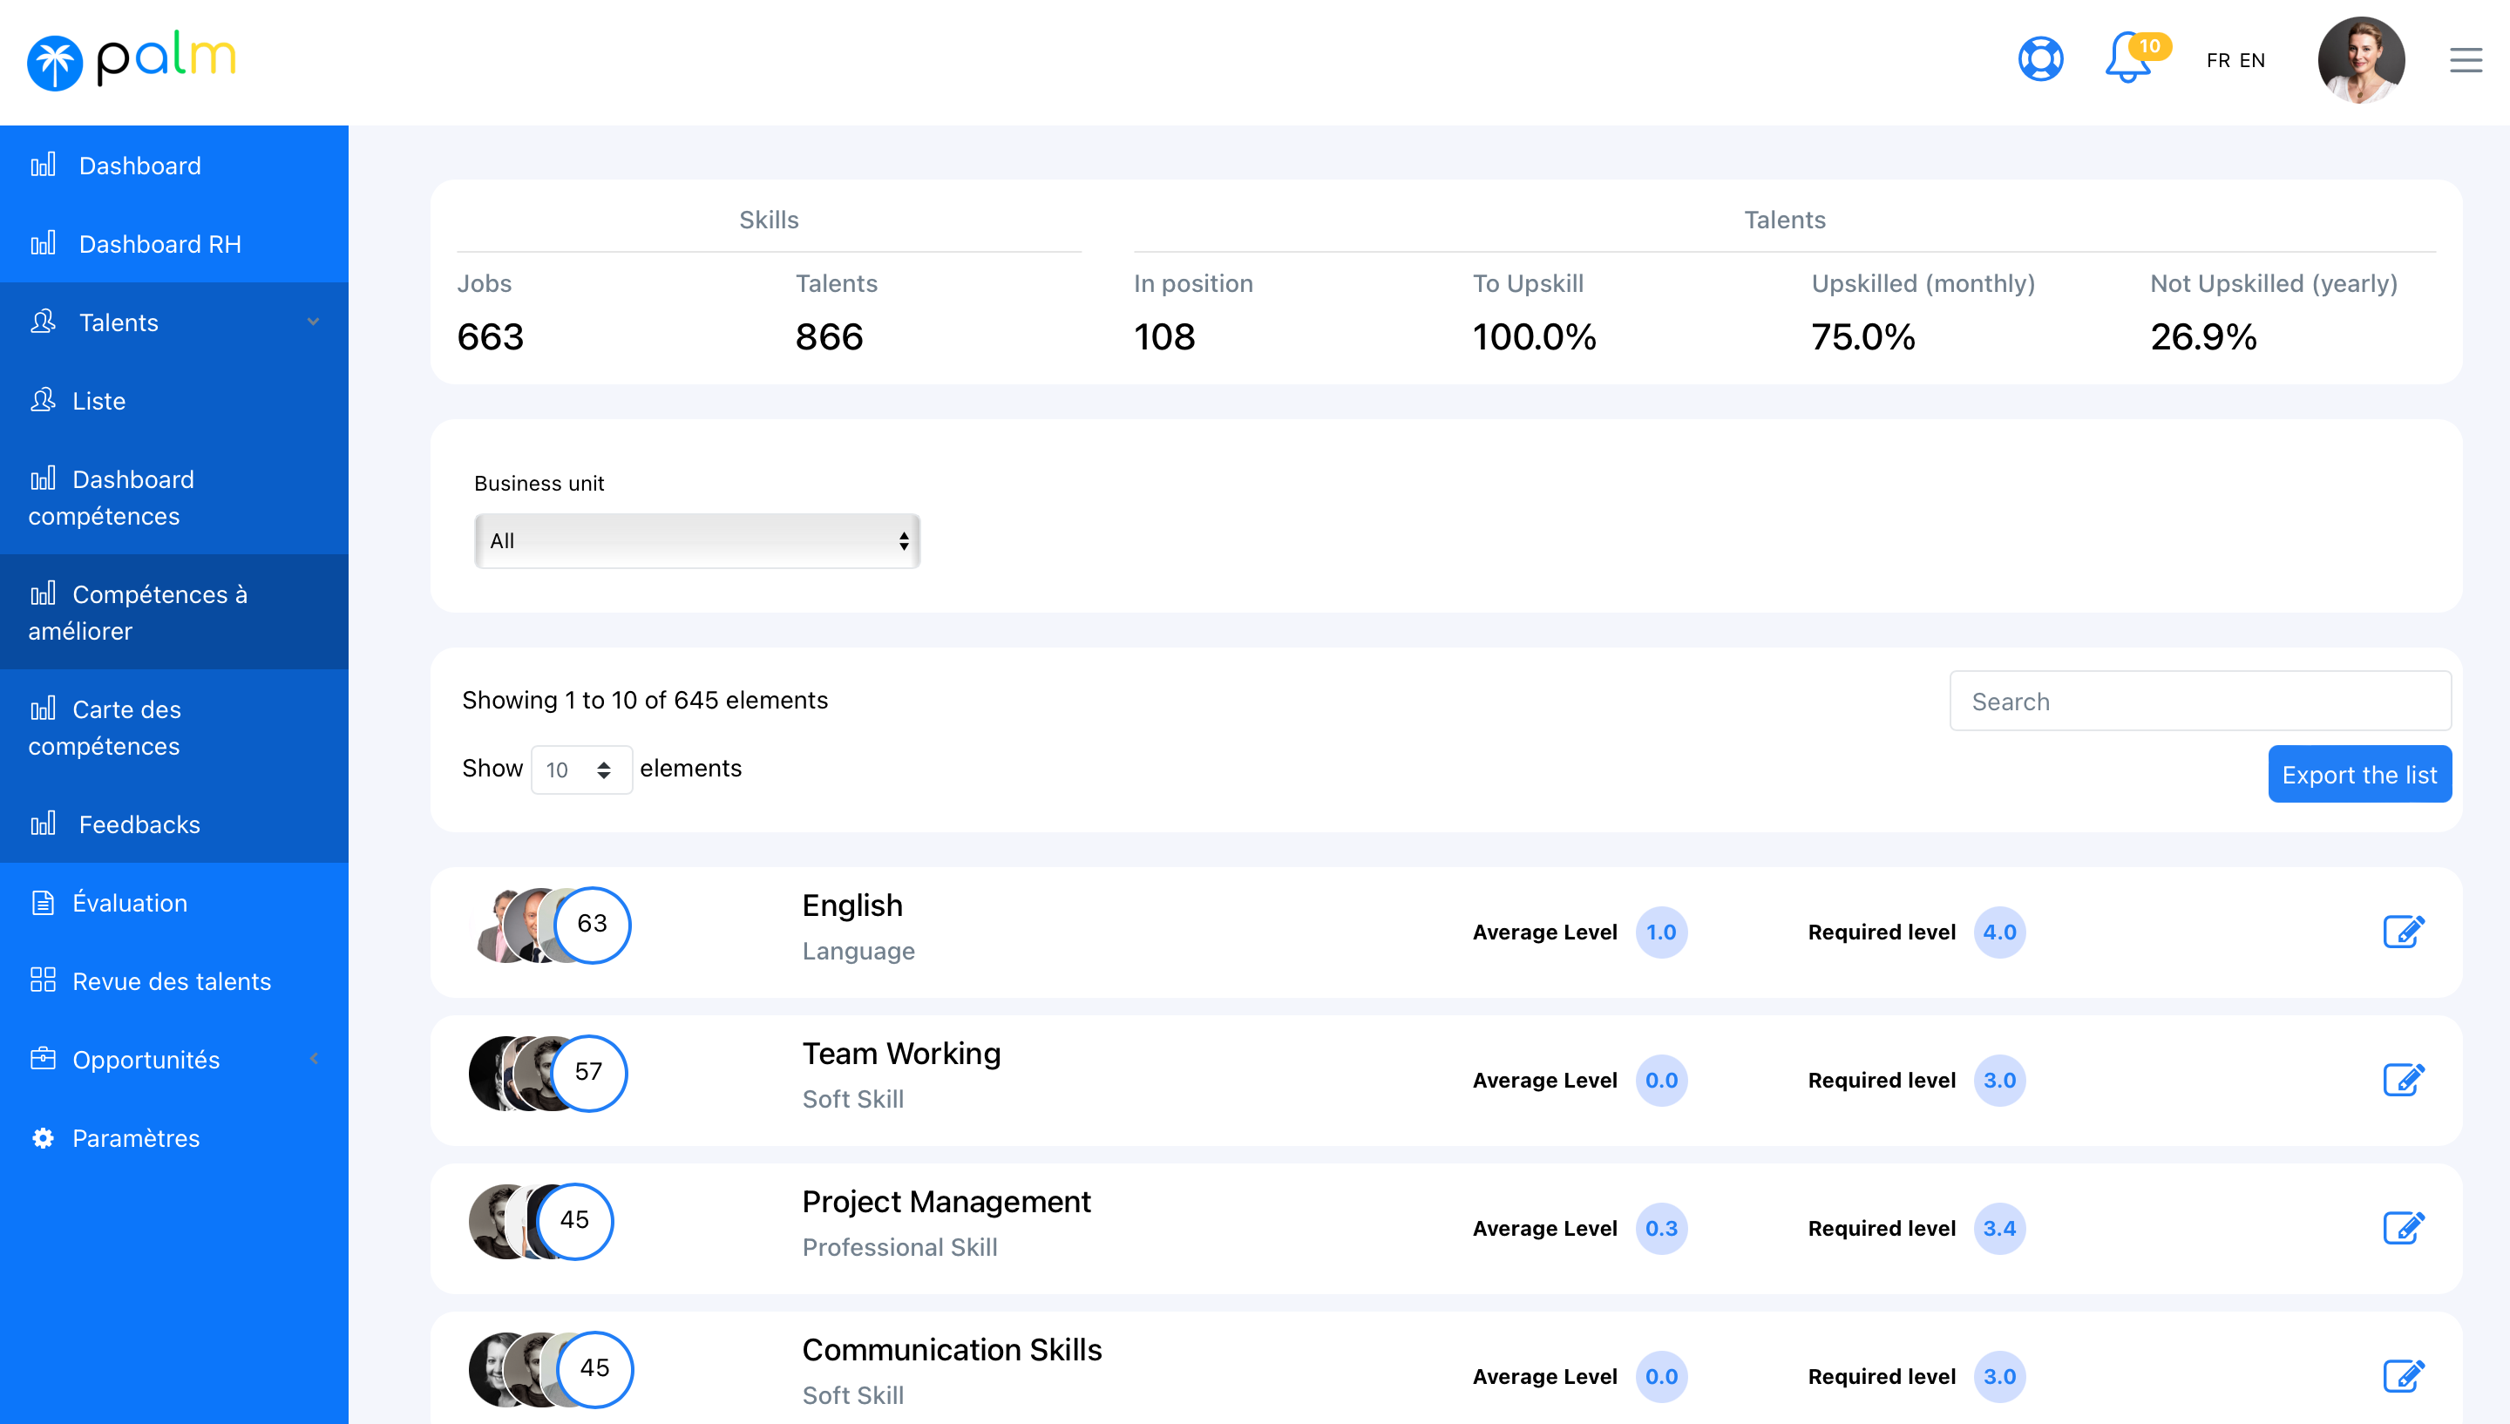Edit the Team Working skill row
The width and height of the screenshot is (2510, 1424).
tap(2403, 1080)
